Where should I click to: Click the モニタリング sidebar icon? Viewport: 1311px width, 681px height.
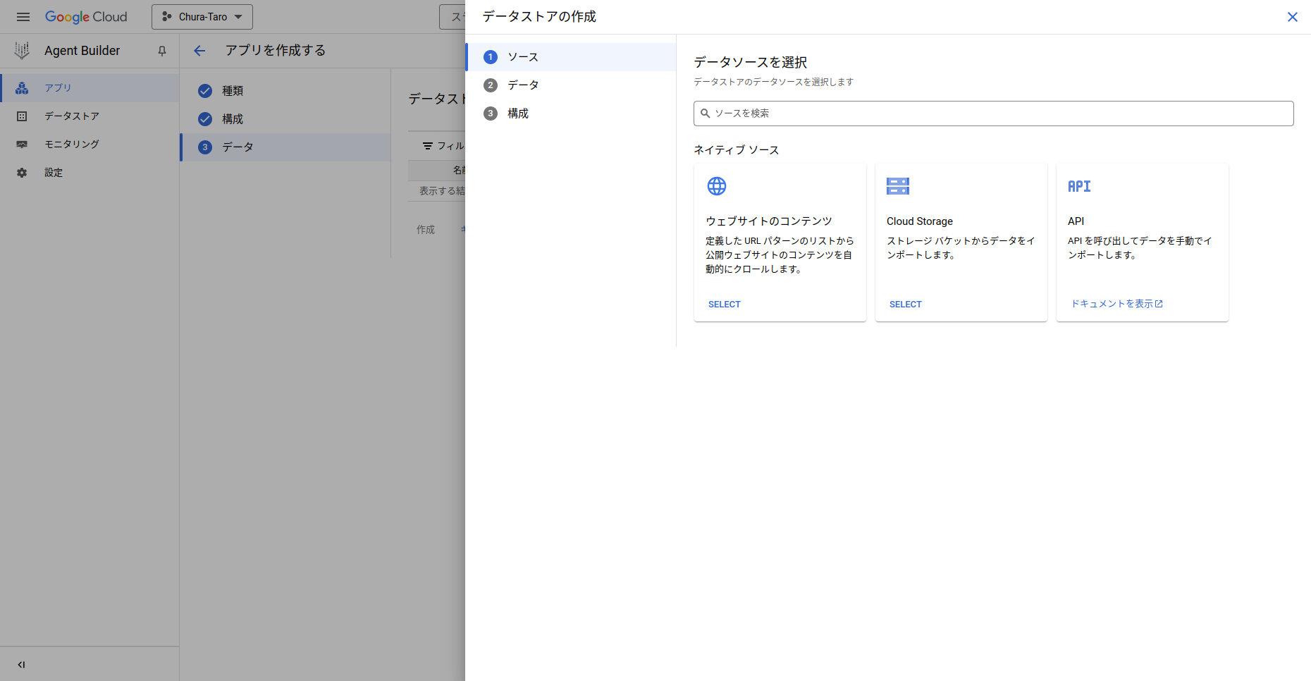(22, 145)
